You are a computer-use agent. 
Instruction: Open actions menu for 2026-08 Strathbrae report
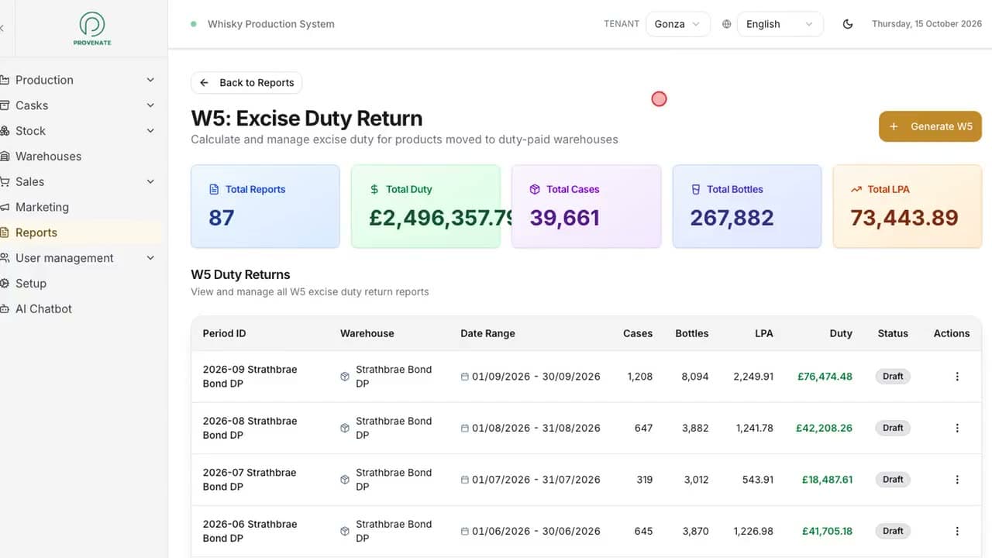coord(957,428)
